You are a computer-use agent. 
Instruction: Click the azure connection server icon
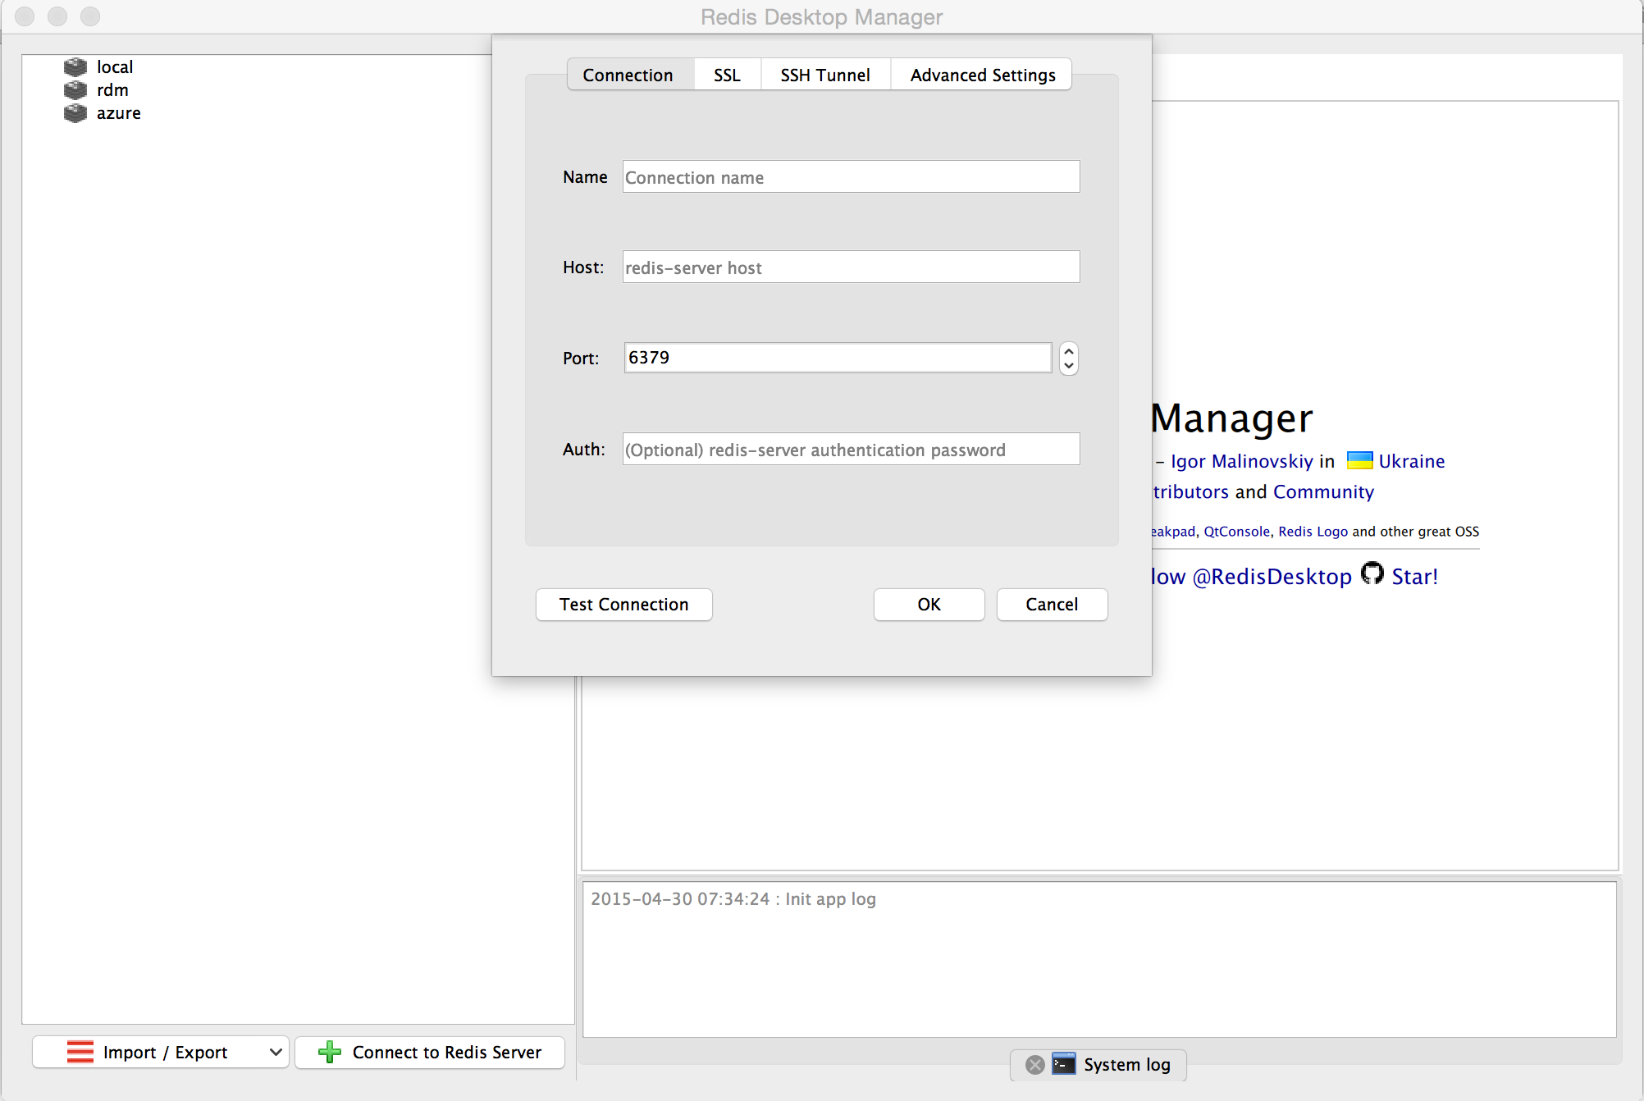[x=75, y=112]
